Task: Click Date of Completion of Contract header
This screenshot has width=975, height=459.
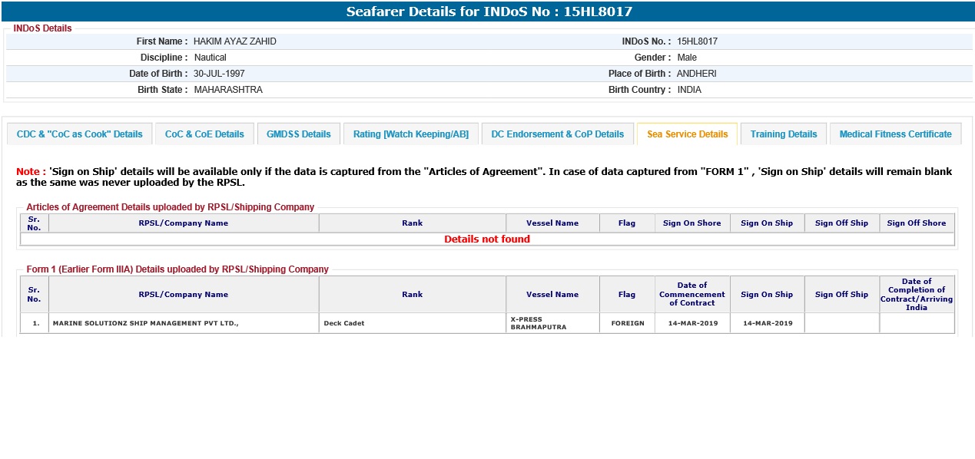Action: pyautogui.click(x=916, y=294)
